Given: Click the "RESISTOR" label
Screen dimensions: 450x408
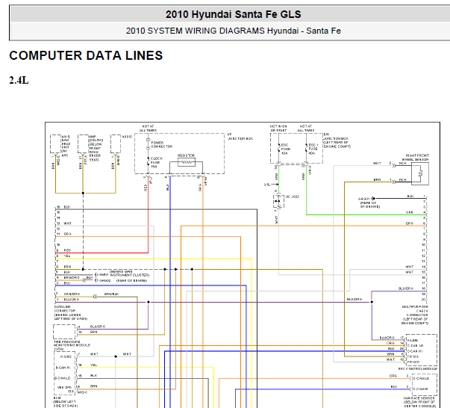Looking at the screenshot, I should 186,155.
